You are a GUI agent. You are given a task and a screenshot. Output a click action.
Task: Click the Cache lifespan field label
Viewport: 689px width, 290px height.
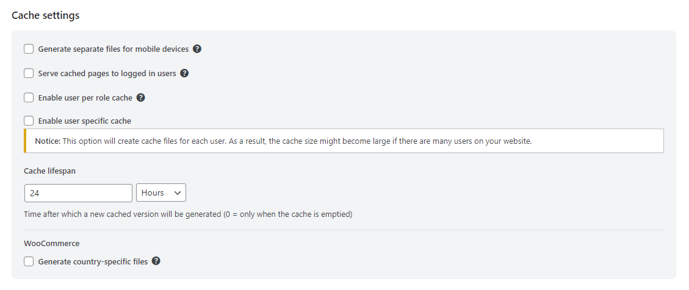(x=49, y=171)
